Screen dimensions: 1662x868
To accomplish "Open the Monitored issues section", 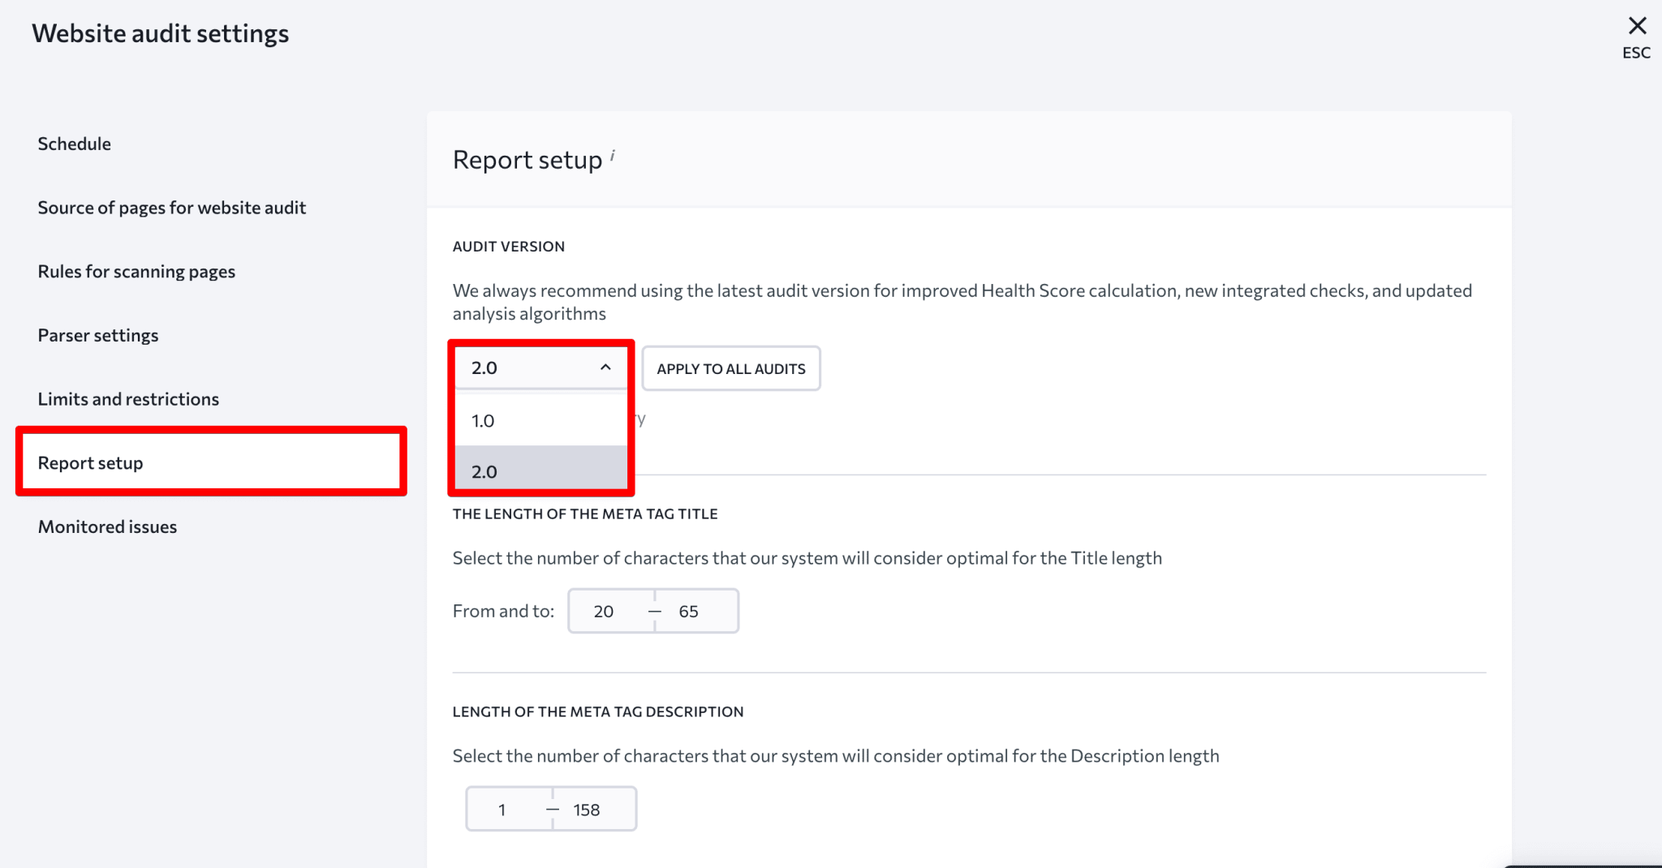I will click(106, 526).
